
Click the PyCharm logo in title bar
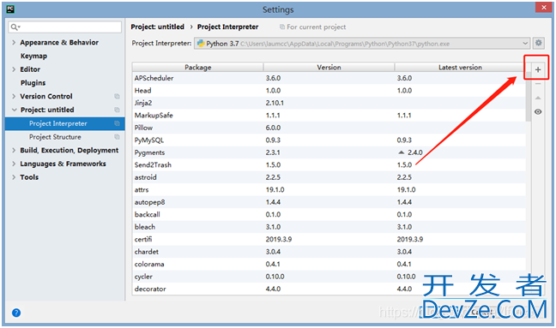(10, 9)
